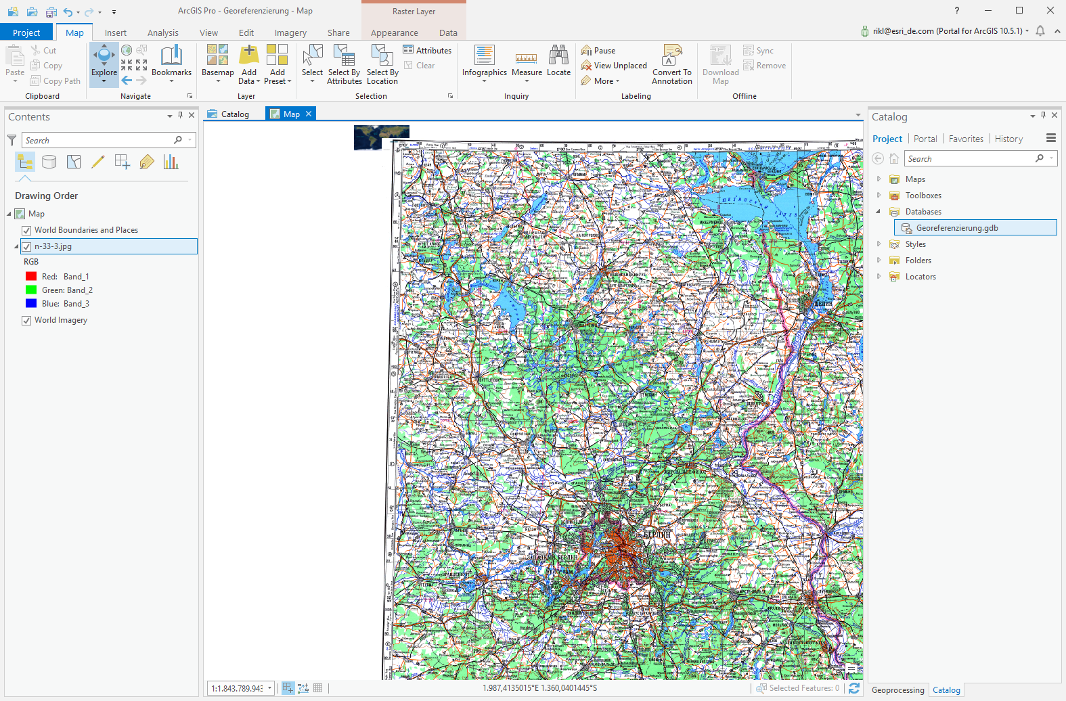1066x701 pixels.
Task: Open the labeling More dropdown
Action: (x=600, y=81)
